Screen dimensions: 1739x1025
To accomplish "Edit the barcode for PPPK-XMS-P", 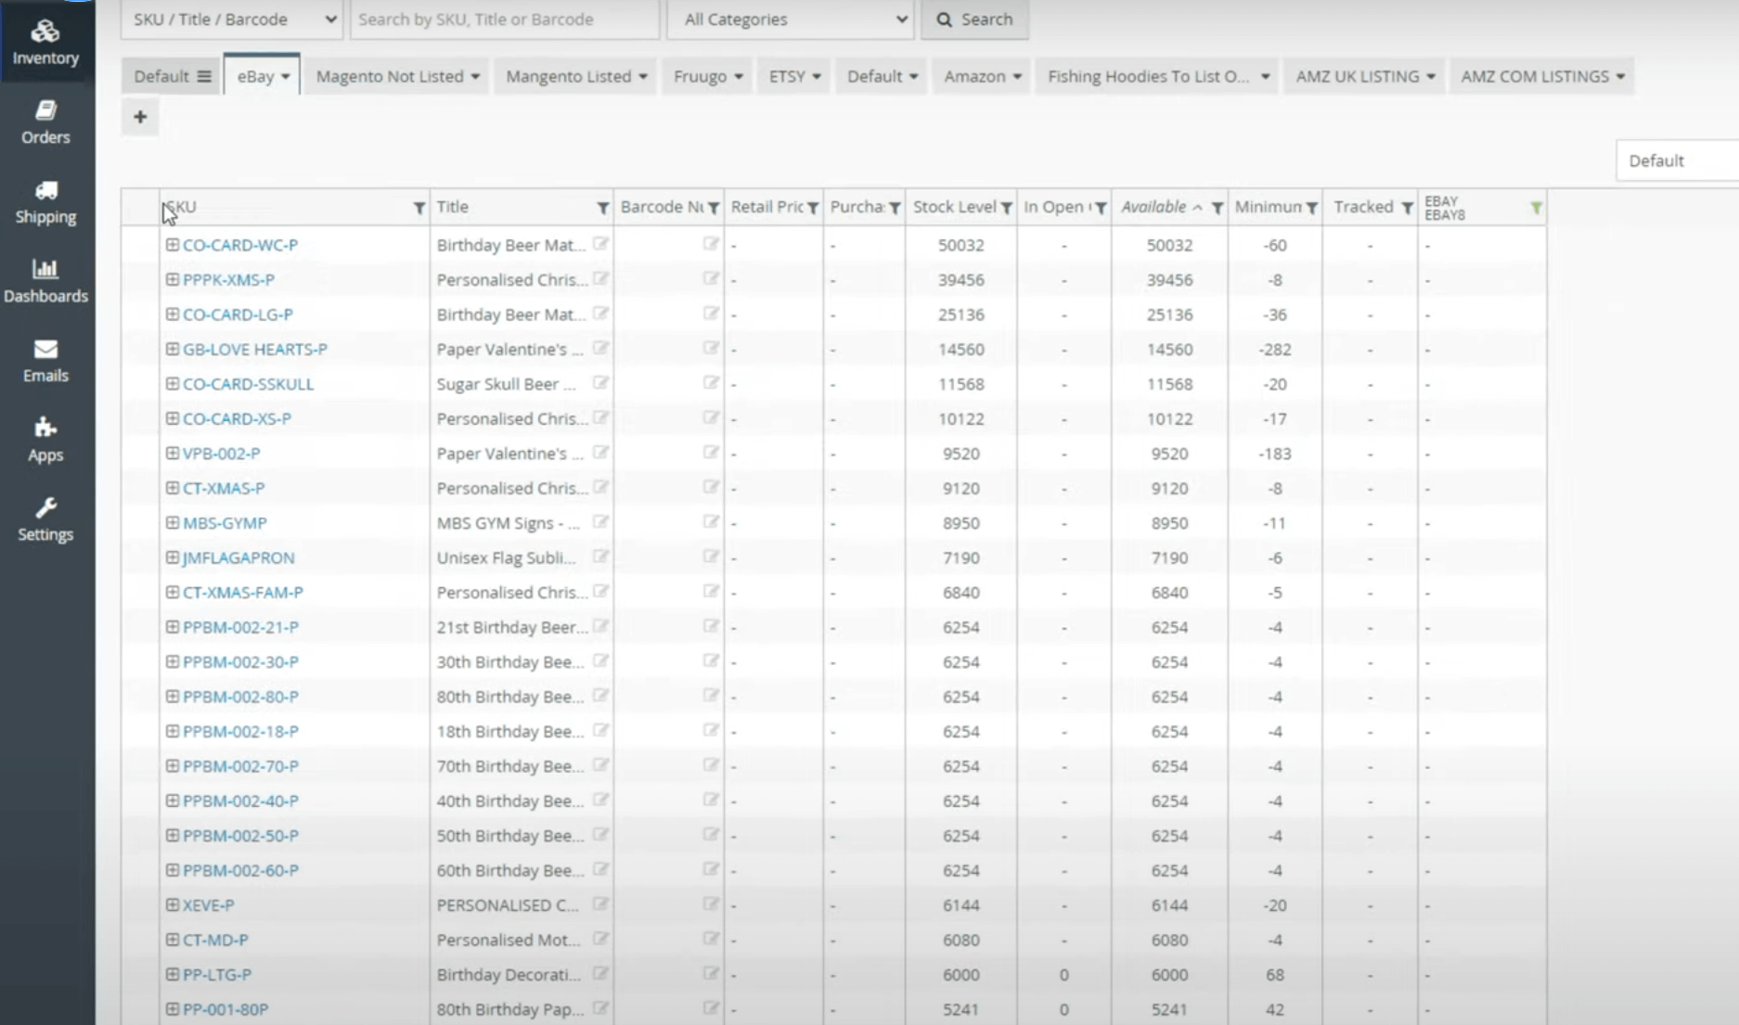I will [x=710, y=277].
